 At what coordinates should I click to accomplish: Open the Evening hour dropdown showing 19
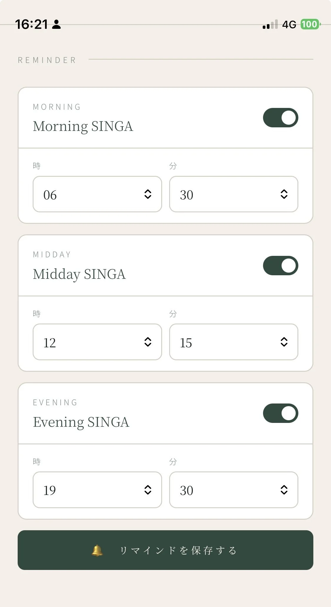tap(97, 490)
